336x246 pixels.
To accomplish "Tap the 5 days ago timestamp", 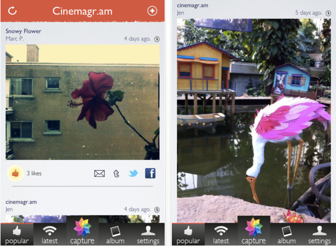I will coord(309,13).
